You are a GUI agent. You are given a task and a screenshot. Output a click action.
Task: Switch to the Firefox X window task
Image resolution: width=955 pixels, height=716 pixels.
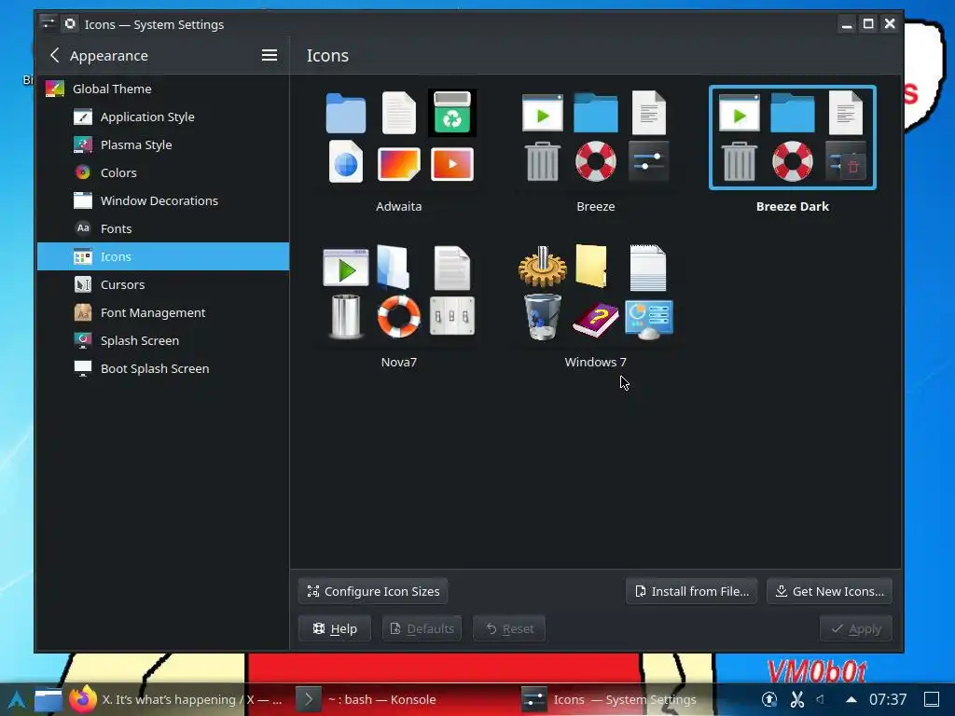(176, 699)
